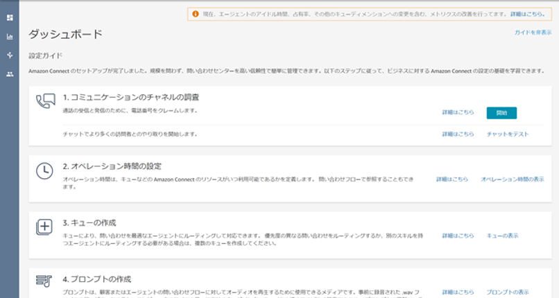The height and width of the screenshot is (298, 559).
Task: Click the queue plus icon for キューの作成
Action: 44,228
